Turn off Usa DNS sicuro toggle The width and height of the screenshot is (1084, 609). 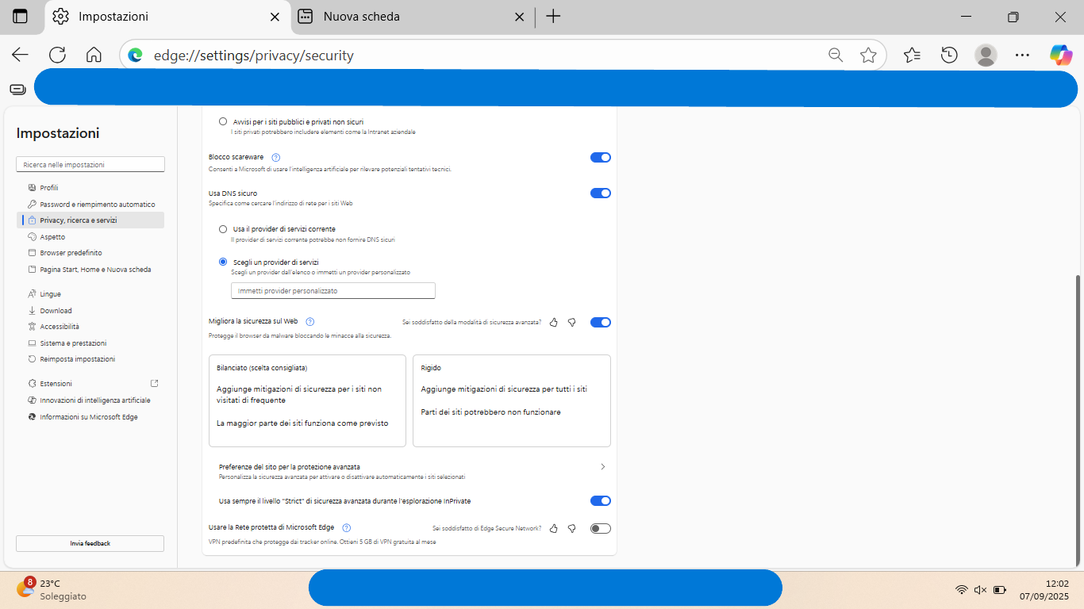point(601,193)
